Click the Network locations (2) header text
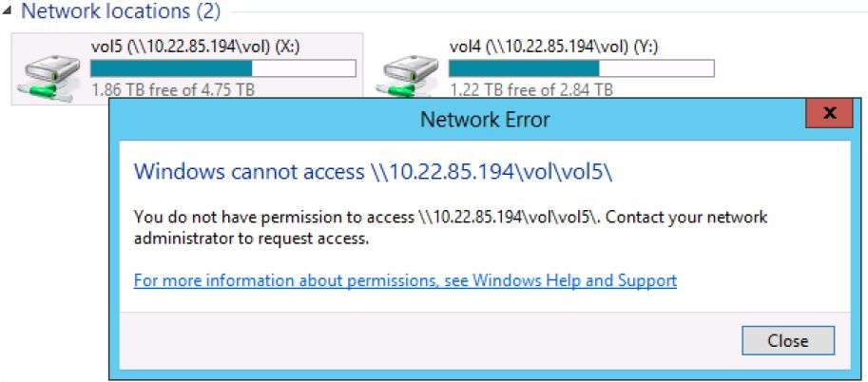 [121, 12]
